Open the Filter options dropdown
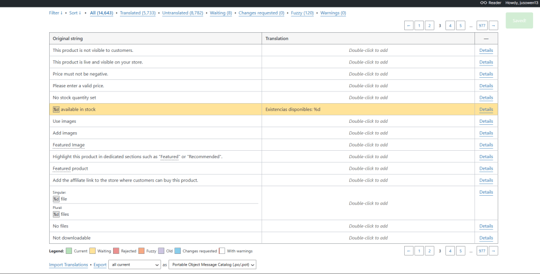The width and height of the screenshot is (540, 274). 56,13
